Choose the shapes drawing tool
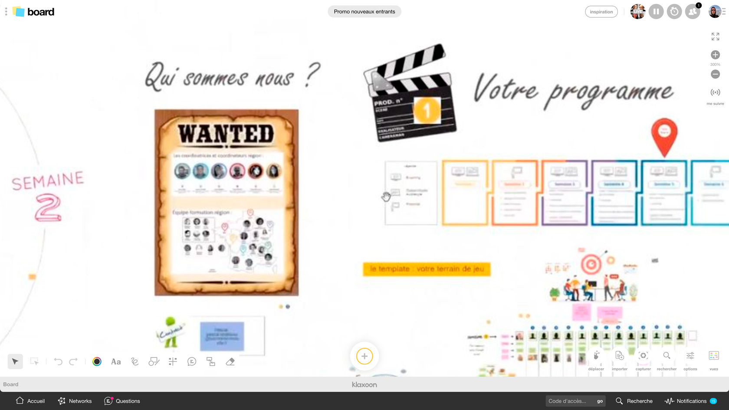This screenshot has width=729, height=410. tap(154, 361)
